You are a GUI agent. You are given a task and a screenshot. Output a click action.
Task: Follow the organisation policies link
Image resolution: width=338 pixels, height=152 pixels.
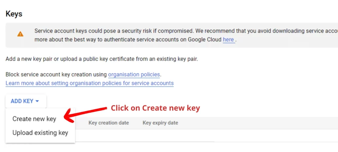coord(134,74)
